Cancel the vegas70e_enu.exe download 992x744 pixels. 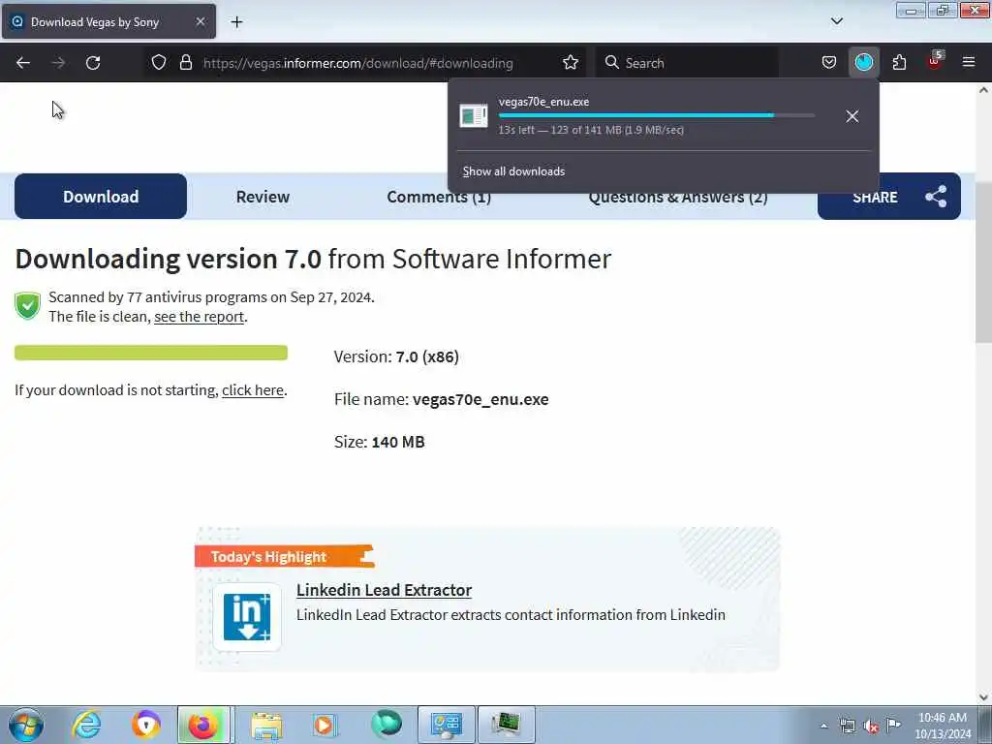coord(852,116)
